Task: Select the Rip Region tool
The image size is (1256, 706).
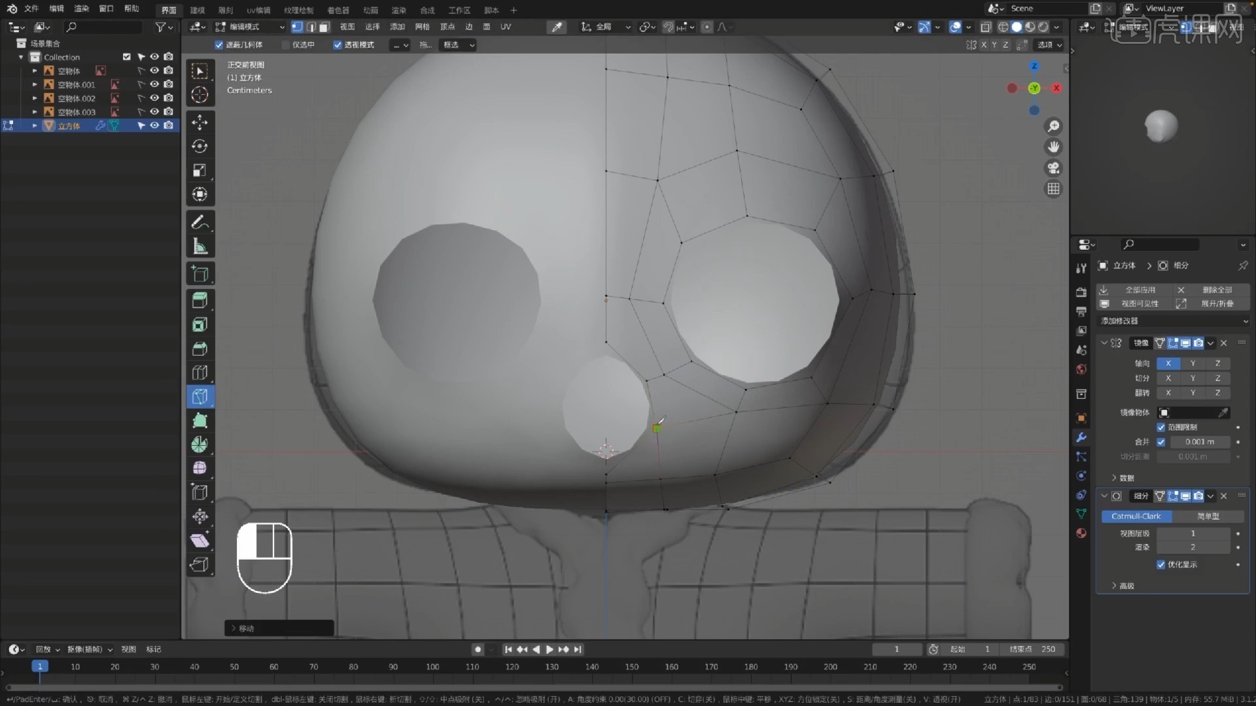Action: pyautogui.click(x=200, y=565)
